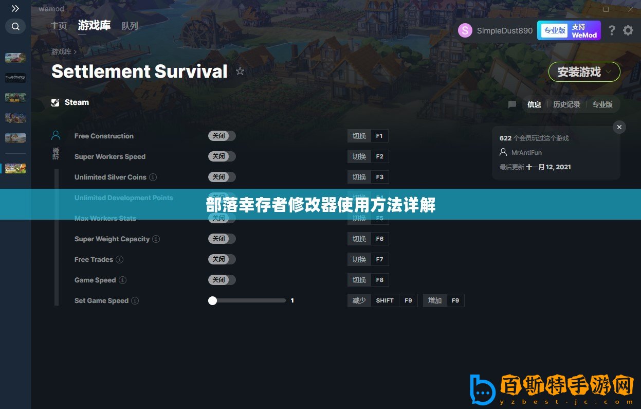
Task: Show info for Super Weight Capacity
Action: 156,239
